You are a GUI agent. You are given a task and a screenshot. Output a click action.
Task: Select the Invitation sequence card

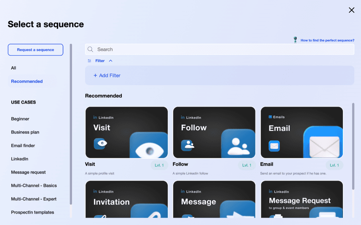[126, 199]
